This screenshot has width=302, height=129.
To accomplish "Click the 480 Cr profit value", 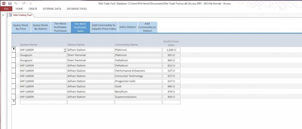I will [171, 86].
